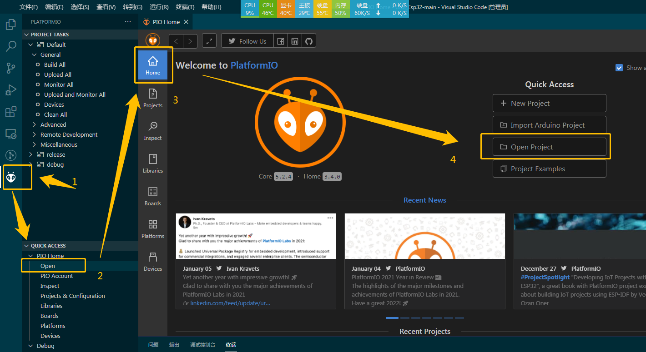
Task: Open PlatformIO GitHub page icon
Action: click(x=309, y=41)
